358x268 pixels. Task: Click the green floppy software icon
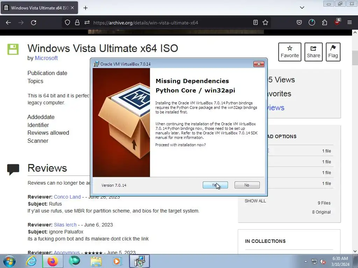click(13, 49)
